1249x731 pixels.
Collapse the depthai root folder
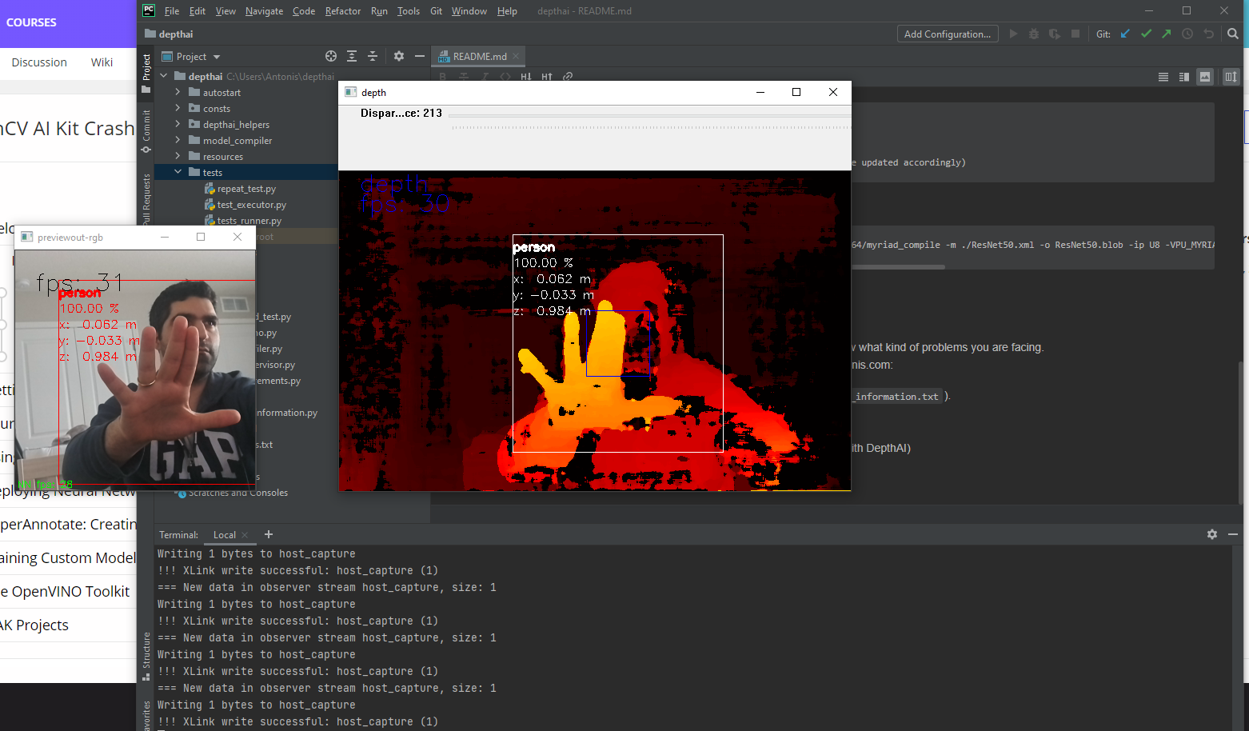[x=164, y=76]
